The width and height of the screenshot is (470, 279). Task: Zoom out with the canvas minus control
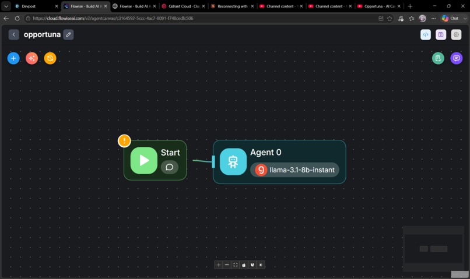pyautogui.click(x=227, y=265)
